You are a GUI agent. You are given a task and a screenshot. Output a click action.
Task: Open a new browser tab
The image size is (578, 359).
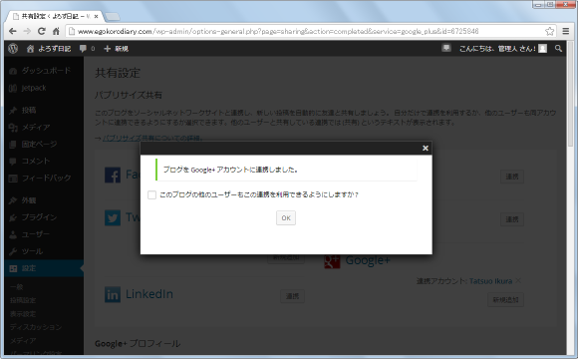[x=113, y=16]
